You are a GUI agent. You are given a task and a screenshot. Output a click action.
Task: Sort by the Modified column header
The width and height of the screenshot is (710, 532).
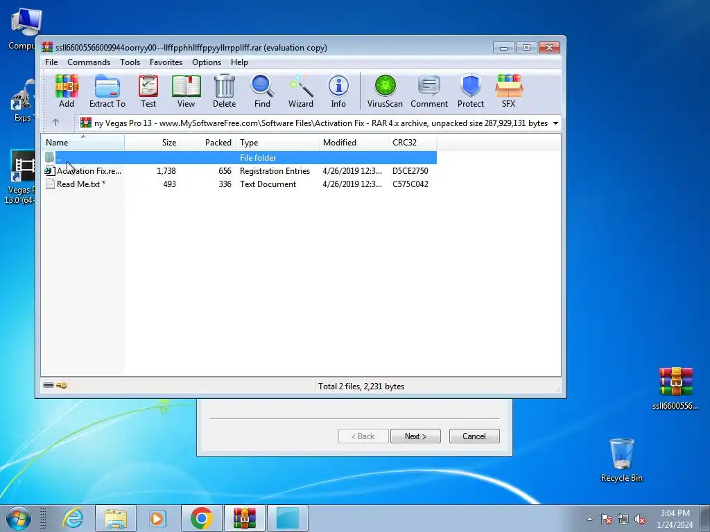click(x=353, y=143)
